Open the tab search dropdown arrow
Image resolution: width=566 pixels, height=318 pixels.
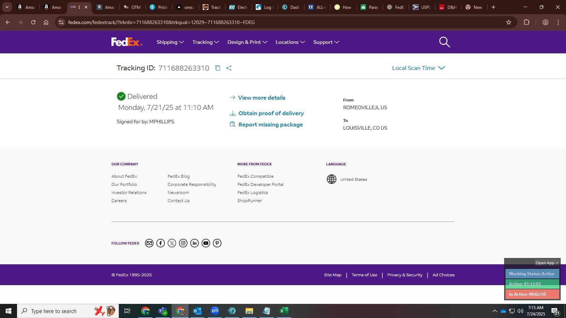pyautogui.click(x=7, y=7)
